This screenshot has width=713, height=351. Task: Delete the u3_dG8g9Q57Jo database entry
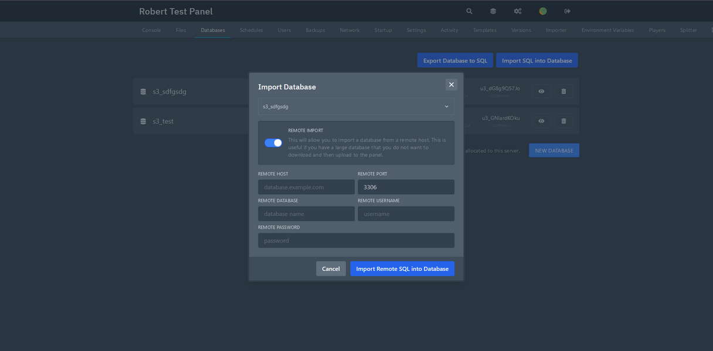563,91
